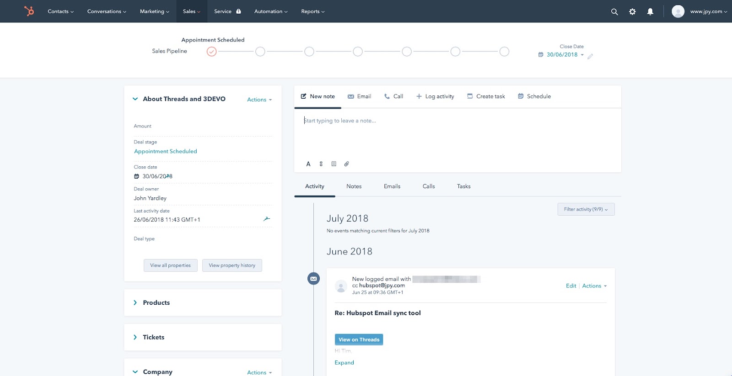Select the last Sales Pipeline stage circle
The height and width of the screenshot is (376, 732).
[x=504, y=52]
